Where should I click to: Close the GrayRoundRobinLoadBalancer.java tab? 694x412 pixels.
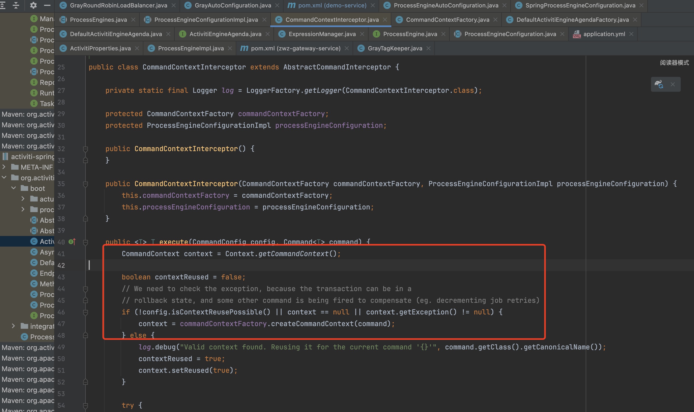click(x=174, y=5)
